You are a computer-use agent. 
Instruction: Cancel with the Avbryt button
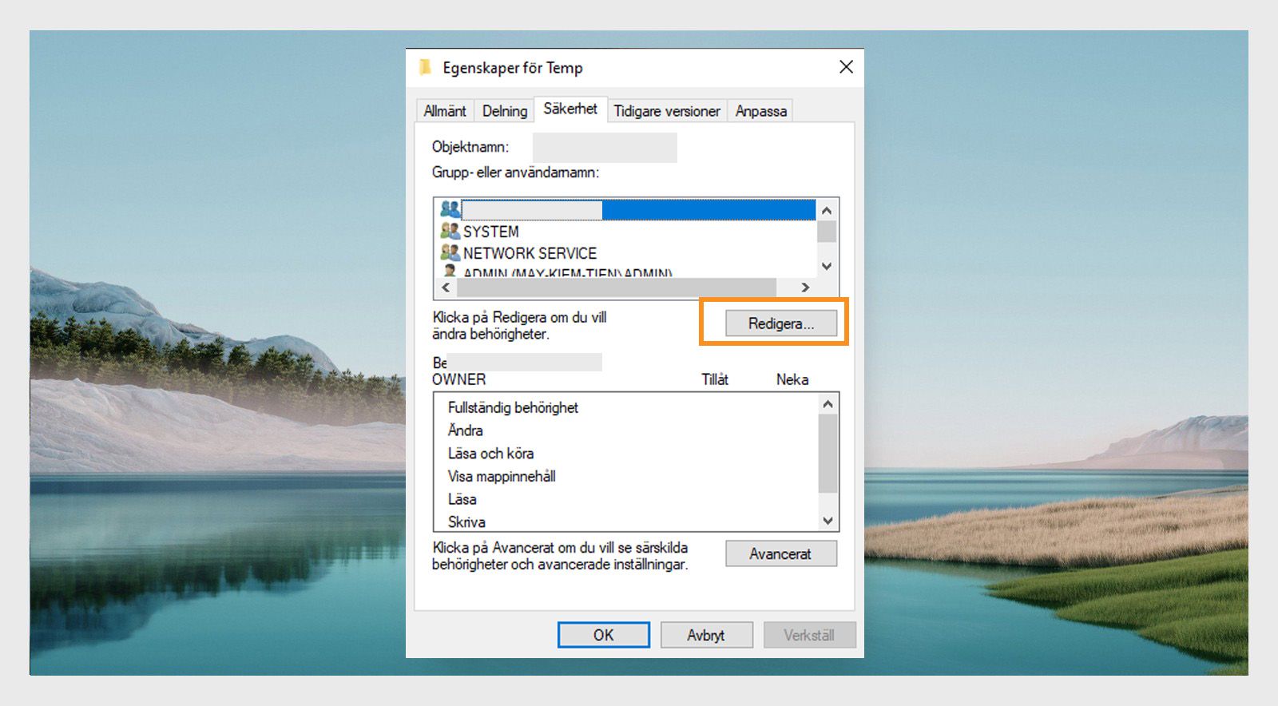pyautogui.click(x=707, y=635)
